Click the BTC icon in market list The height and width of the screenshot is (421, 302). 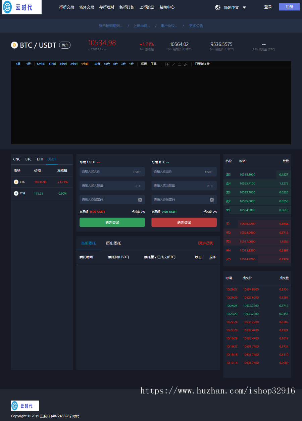click(16, 182)
